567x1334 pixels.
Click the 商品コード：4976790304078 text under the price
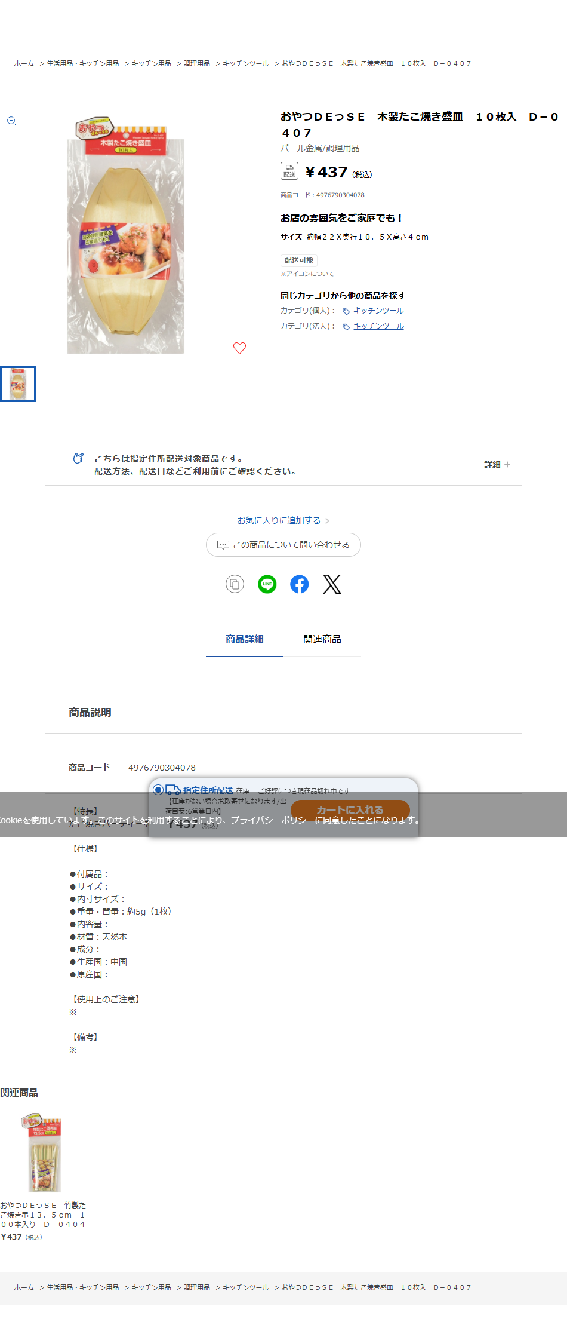point(322,195)
